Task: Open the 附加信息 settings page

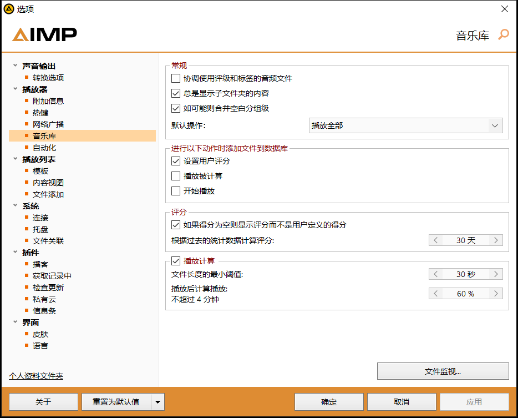Action: tap(48, 101)
